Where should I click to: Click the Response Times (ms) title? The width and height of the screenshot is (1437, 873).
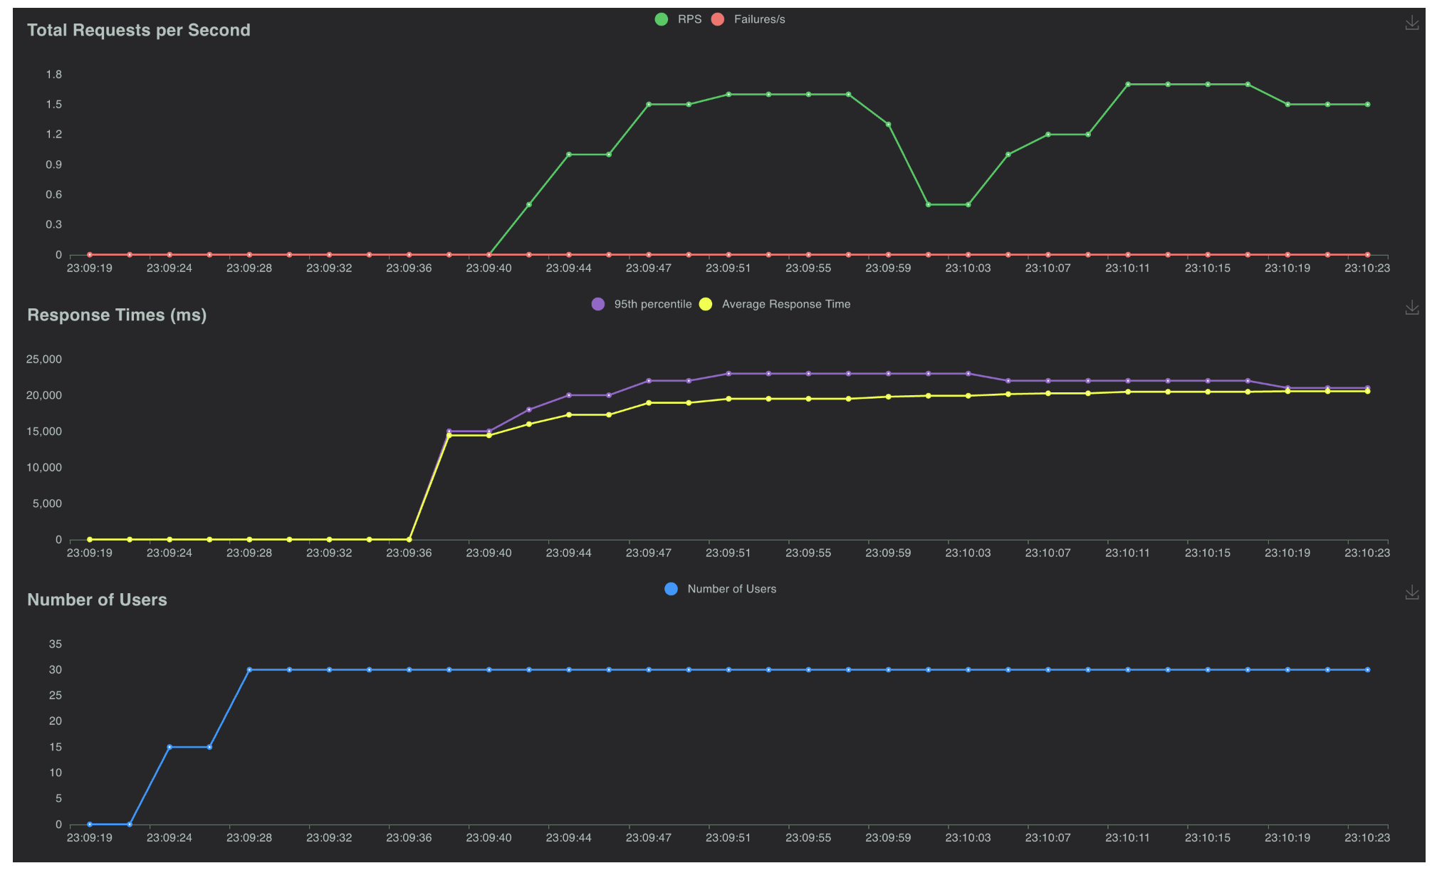tap(117, 315)
